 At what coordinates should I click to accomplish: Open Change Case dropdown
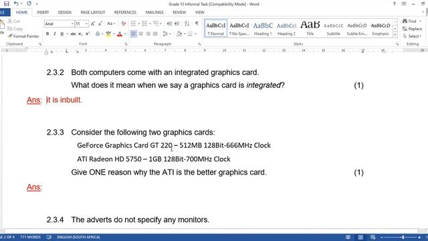coord(111,24)
